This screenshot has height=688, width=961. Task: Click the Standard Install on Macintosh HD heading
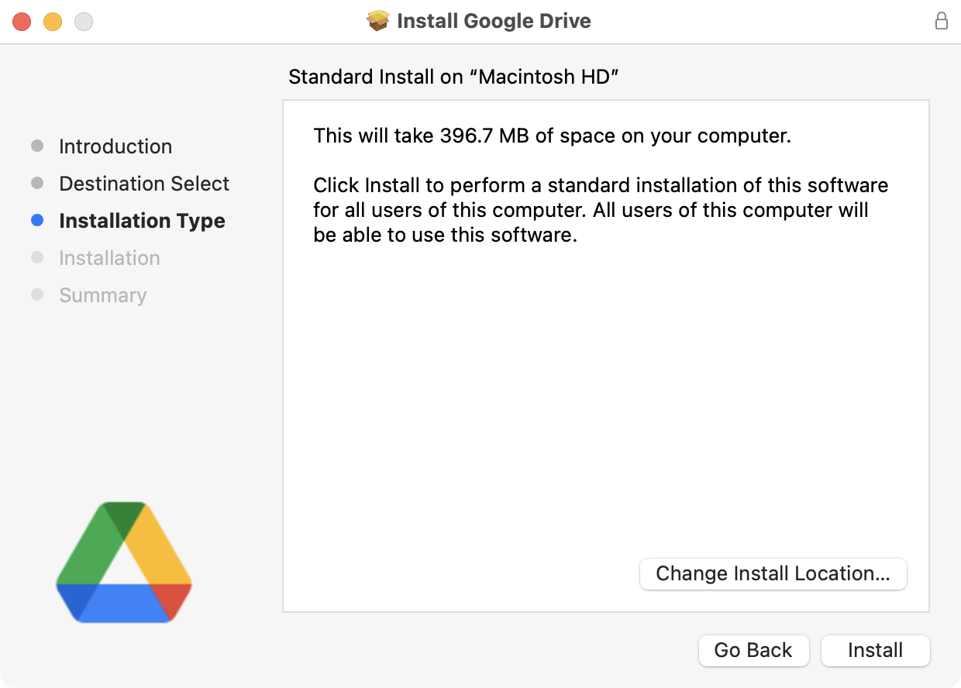tap(453, 77)
